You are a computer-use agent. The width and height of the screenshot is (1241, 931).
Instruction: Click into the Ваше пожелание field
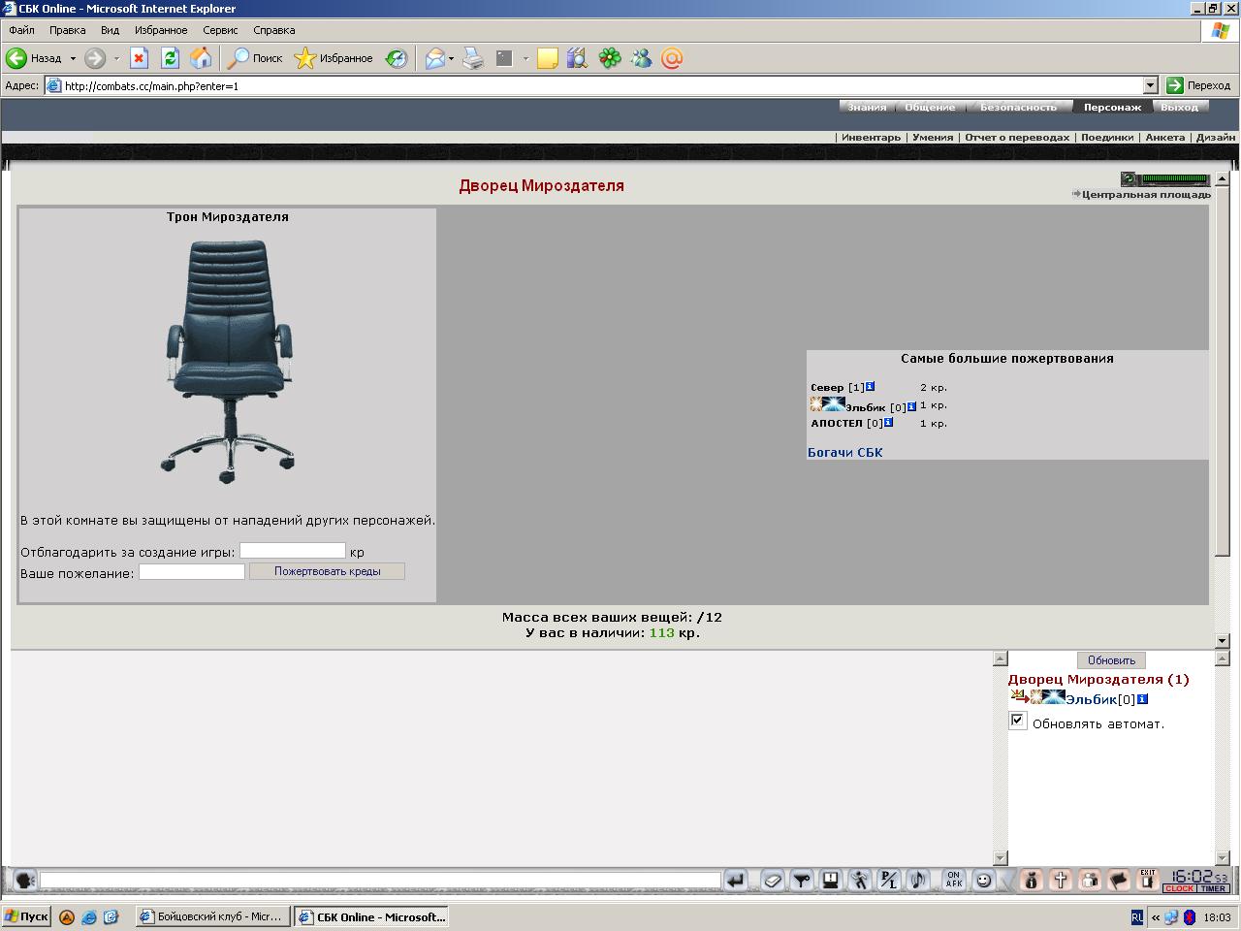tap(192, 571)
